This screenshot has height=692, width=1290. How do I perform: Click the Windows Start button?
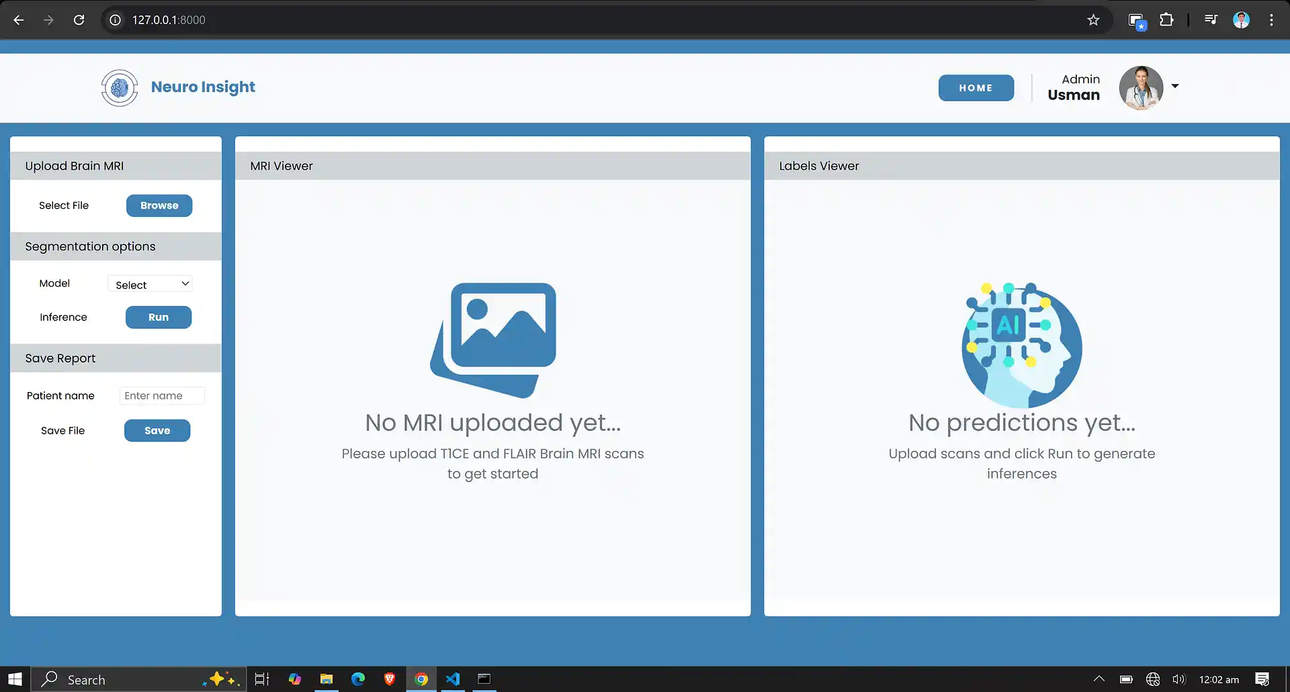[15, 679]
